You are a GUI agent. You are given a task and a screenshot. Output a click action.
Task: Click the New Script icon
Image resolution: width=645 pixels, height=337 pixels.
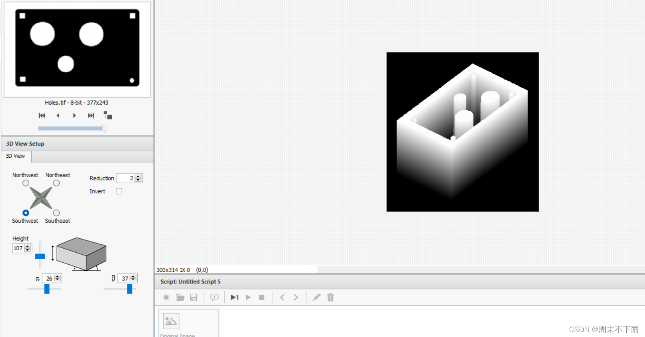pos(166,297)
